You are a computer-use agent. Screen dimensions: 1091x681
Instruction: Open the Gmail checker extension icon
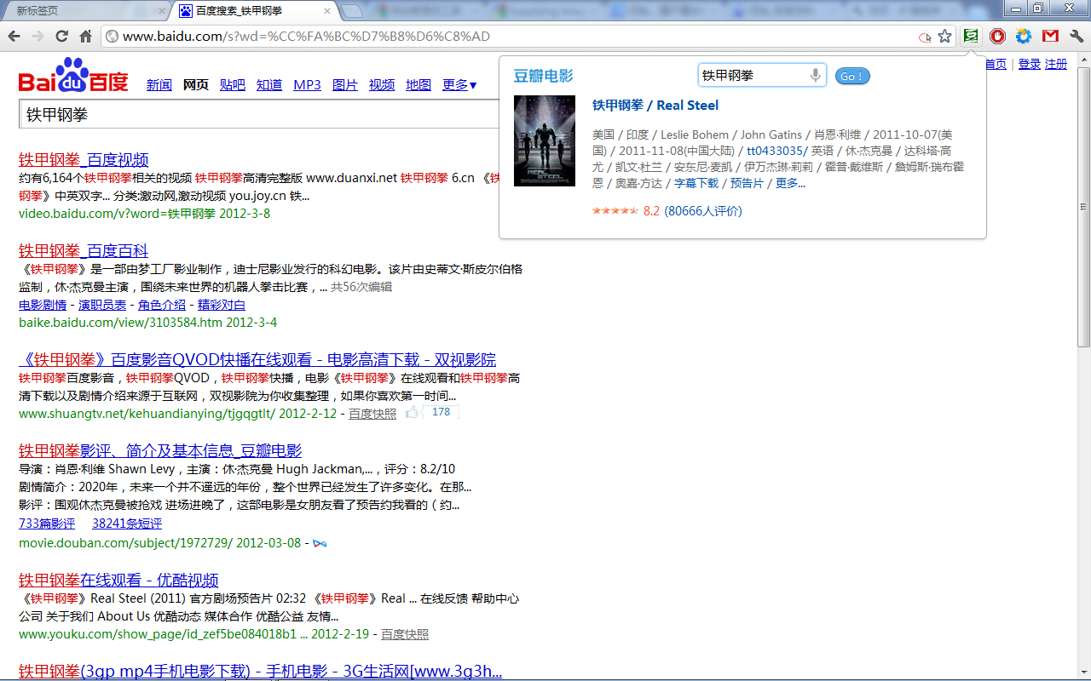tap(1050, 36)
